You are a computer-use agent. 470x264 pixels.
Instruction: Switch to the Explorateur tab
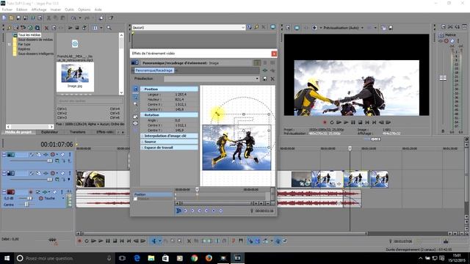(x=50, y=132)
